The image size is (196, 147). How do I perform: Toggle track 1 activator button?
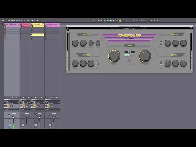(10, 125)
